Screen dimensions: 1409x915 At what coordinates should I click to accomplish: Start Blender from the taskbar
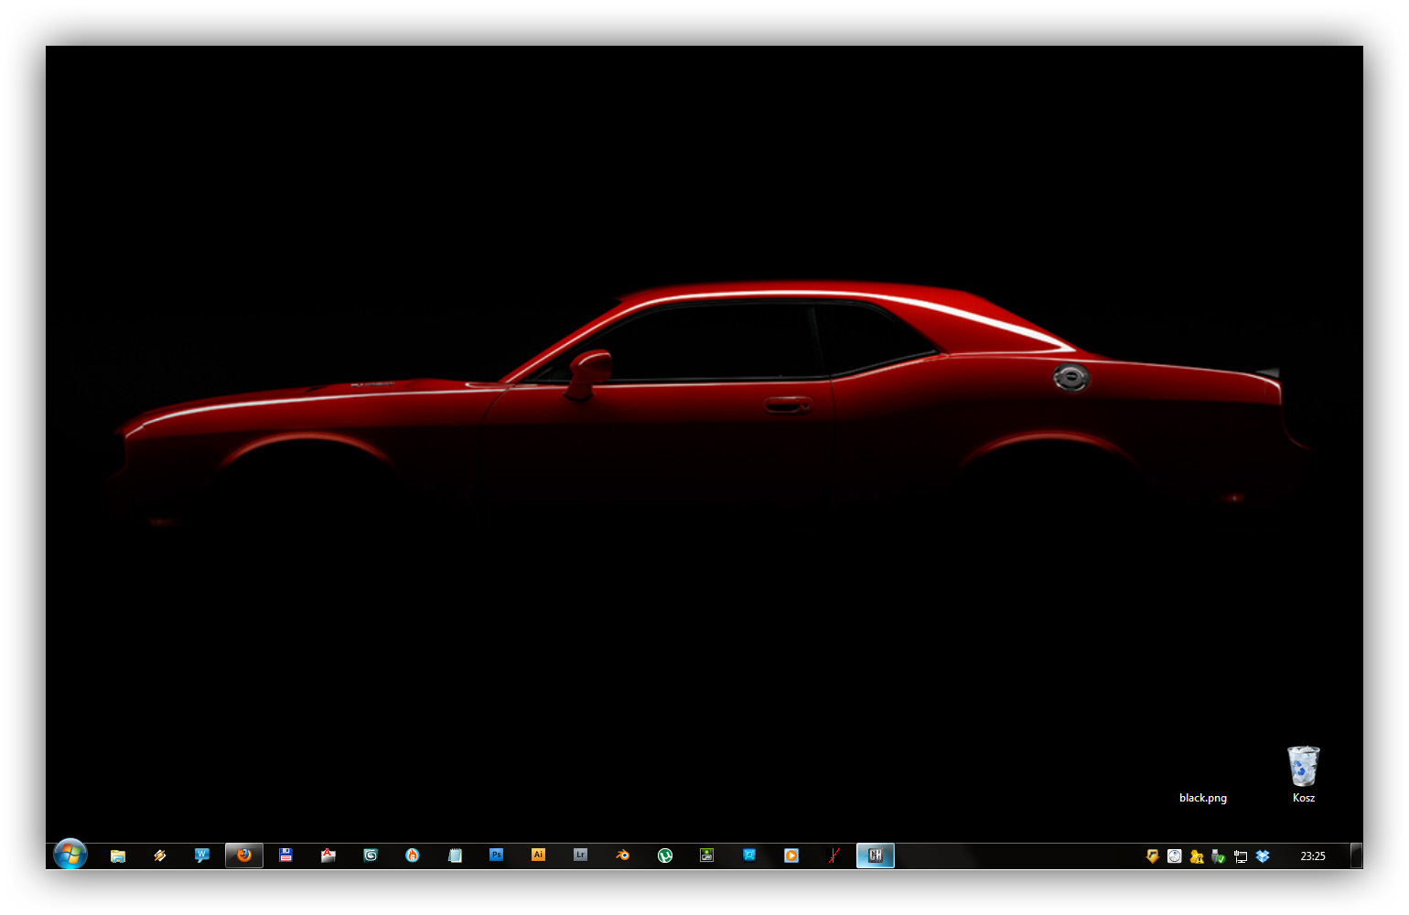pos(622,856)
